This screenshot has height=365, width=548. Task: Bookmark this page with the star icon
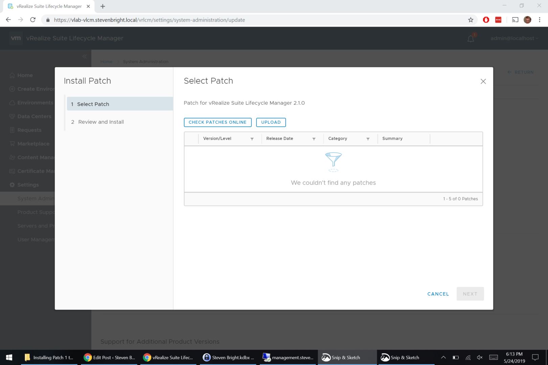[x=471, y=20]
